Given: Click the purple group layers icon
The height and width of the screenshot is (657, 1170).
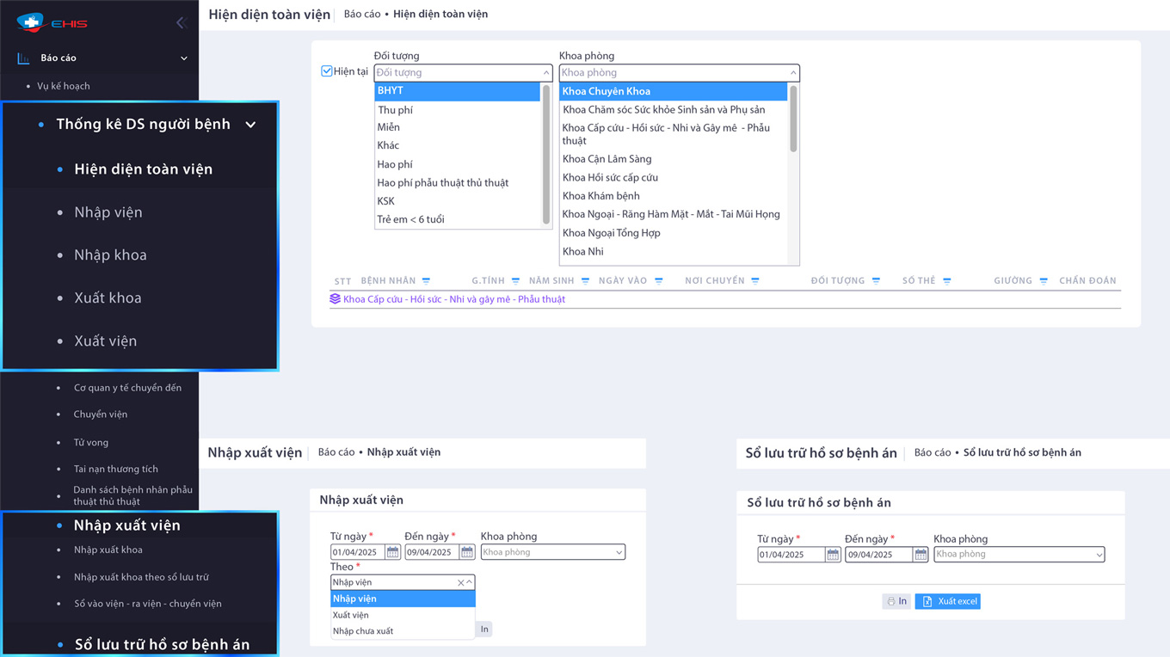Looking at the screenshot, I should coord(336,299).
